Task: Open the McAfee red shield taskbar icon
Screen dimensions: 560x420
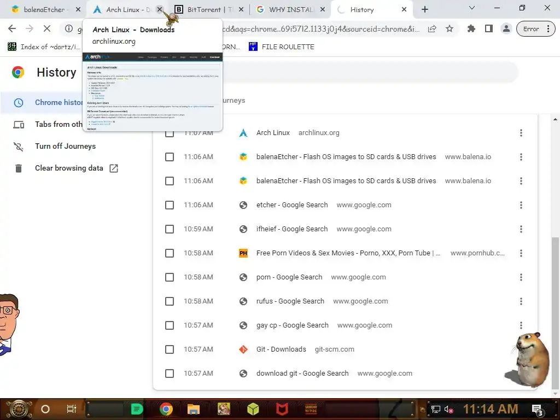Action: 282,409
